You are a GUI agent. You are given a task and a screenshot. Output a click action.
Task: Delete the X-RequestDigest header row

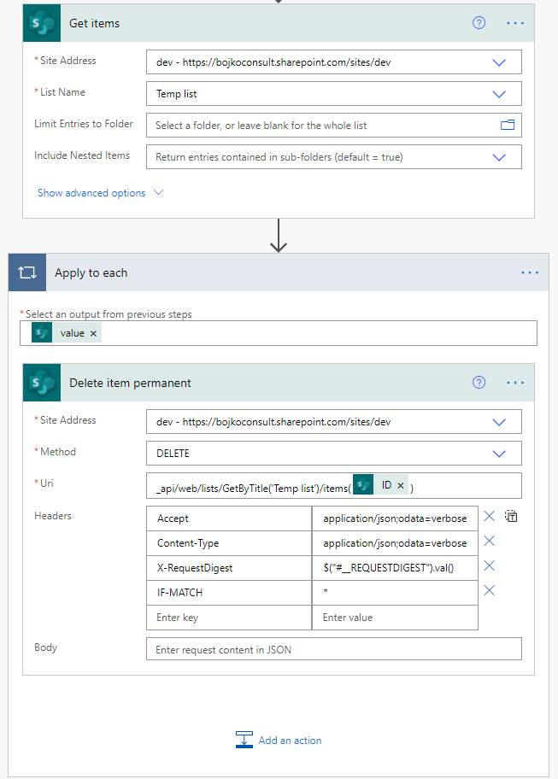tap(489, 565)
